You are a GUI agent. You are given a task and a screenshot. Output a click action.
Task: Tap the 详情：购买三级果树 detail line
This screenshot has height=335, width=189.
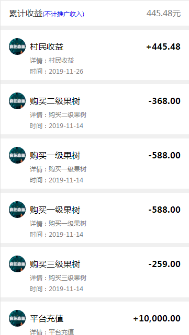tap(58, 278)
